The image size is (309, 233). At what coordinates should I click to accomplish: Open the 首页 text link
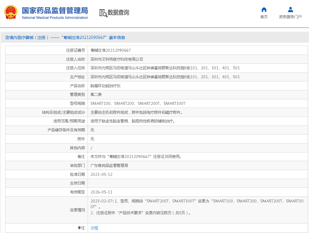(x=264, y=17)
